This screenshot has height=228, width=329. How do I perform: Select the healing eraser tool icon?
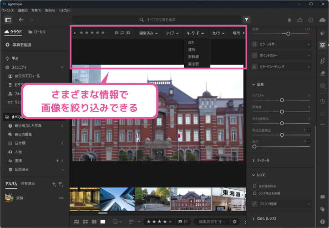(x=323, y=73)
